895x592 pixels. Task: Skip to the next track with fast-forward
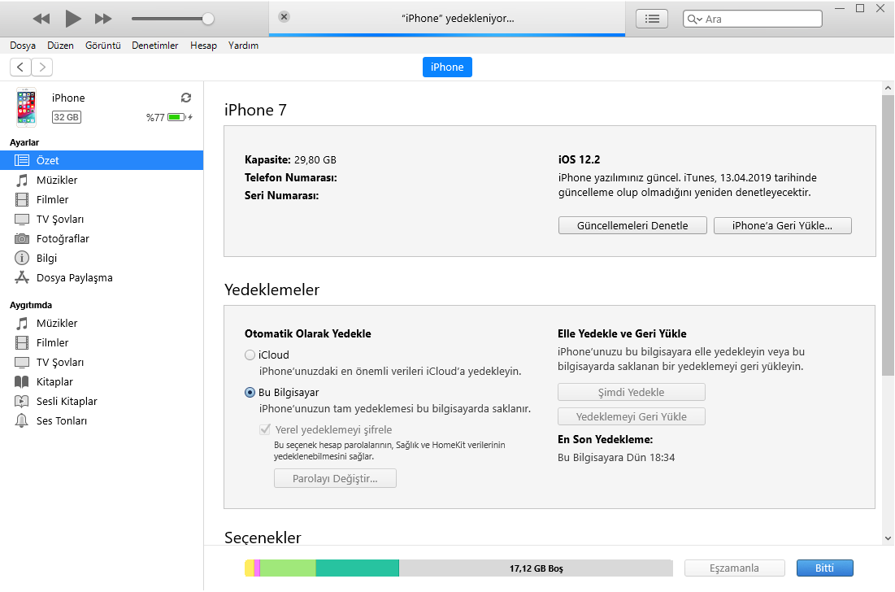[x=103, y=19]
